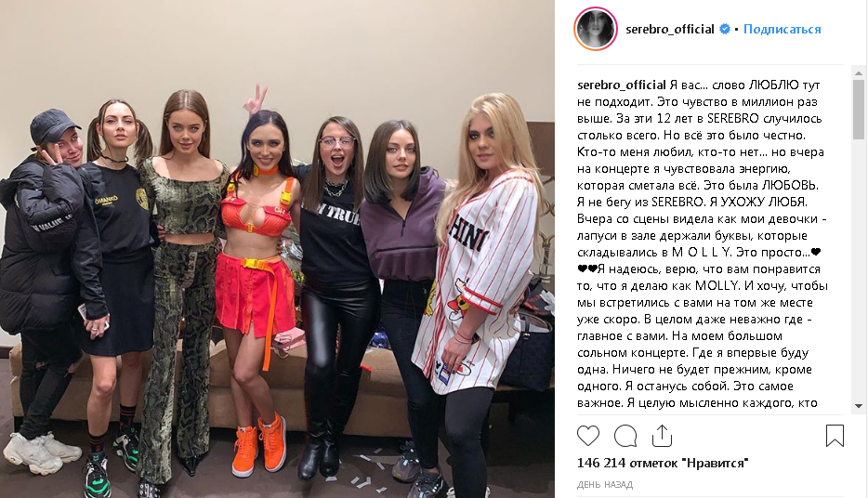Open serebro_official profile avatar

tap(596, 29)
